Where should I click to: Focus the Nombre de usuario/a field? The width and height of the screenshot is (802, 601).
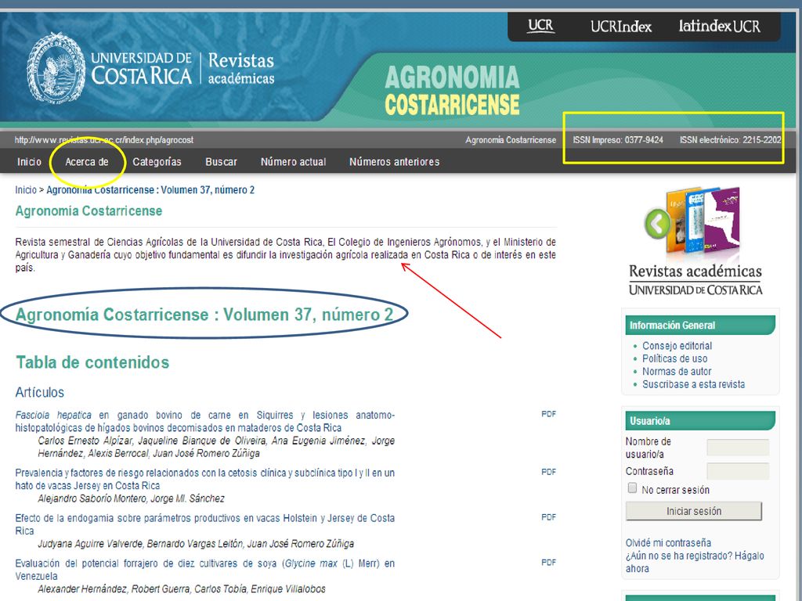click(738, 448)
